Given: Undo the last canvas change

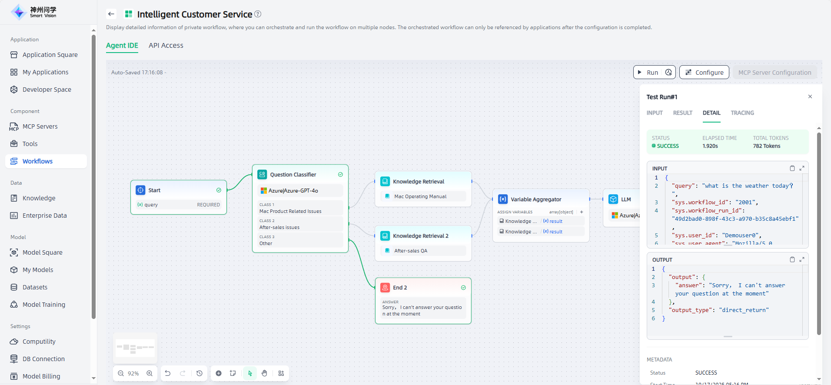Looking at the screenshot, I should 168,373.
